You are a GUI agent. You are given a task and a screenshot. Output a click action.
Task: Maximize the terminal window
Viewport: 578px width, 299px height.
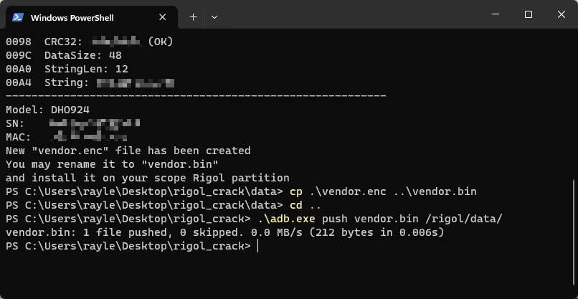coord(529,14)
